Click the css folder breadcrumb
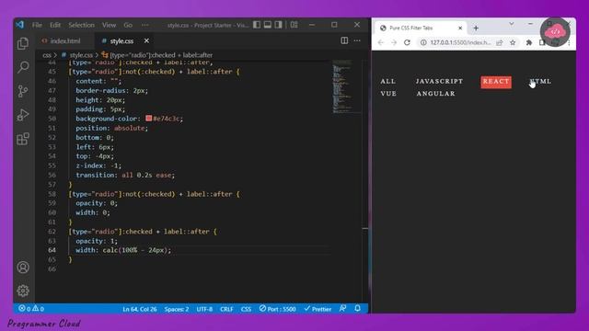Viewport: 589px width, 331px height. pyautogui.click(x=47, y=55)
